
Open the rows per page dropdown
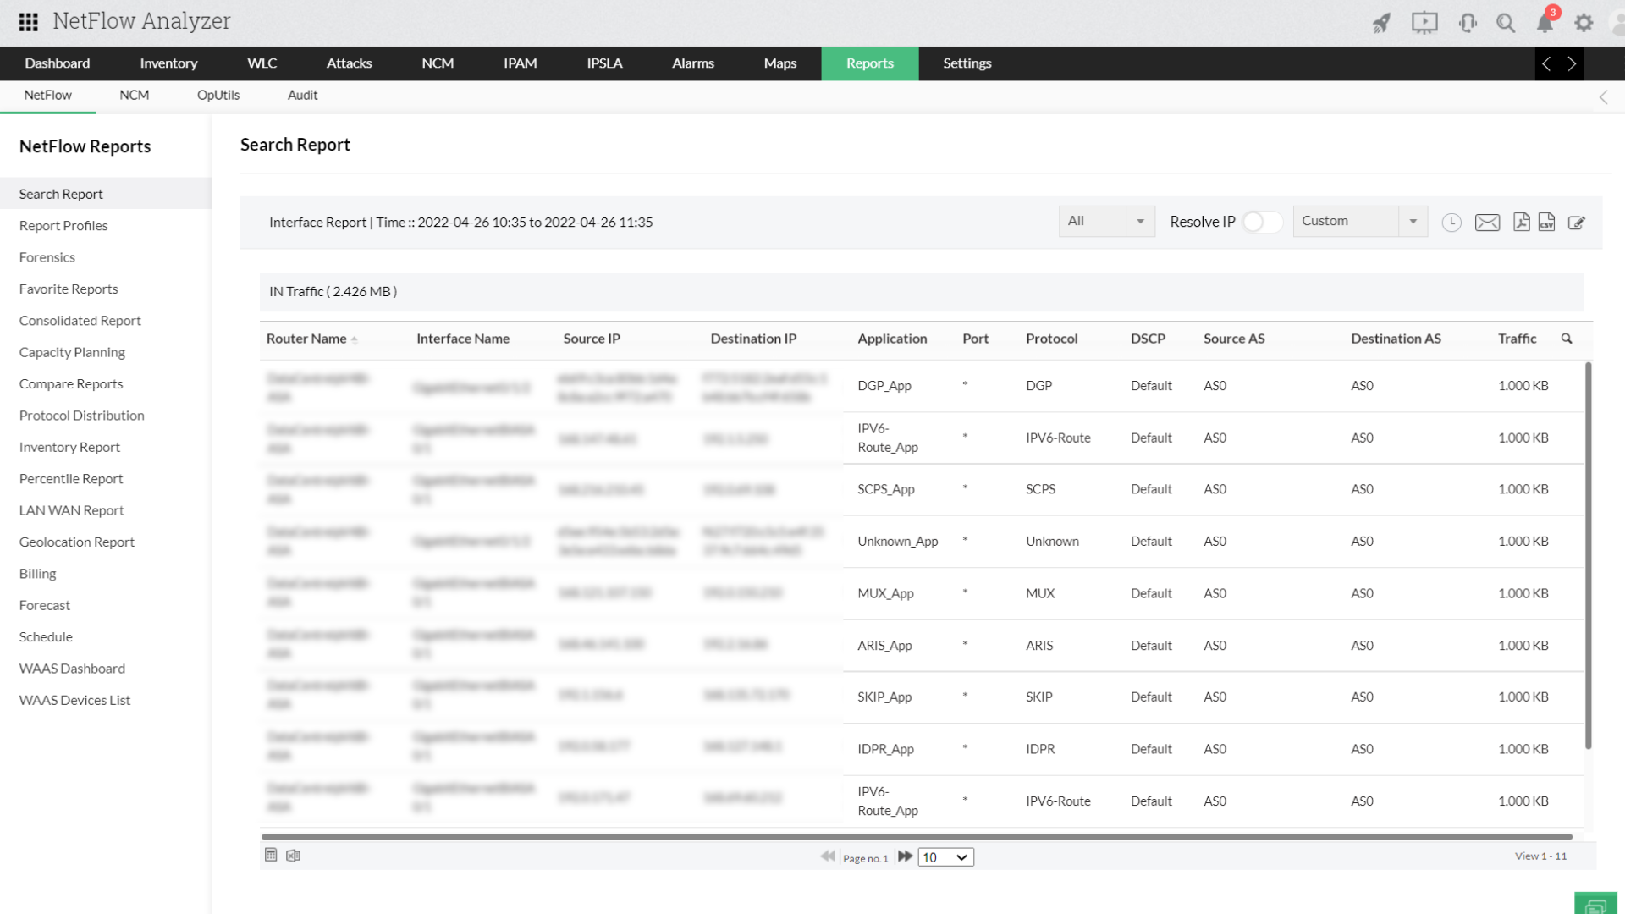pyautogui.click(x=945, y=857)
